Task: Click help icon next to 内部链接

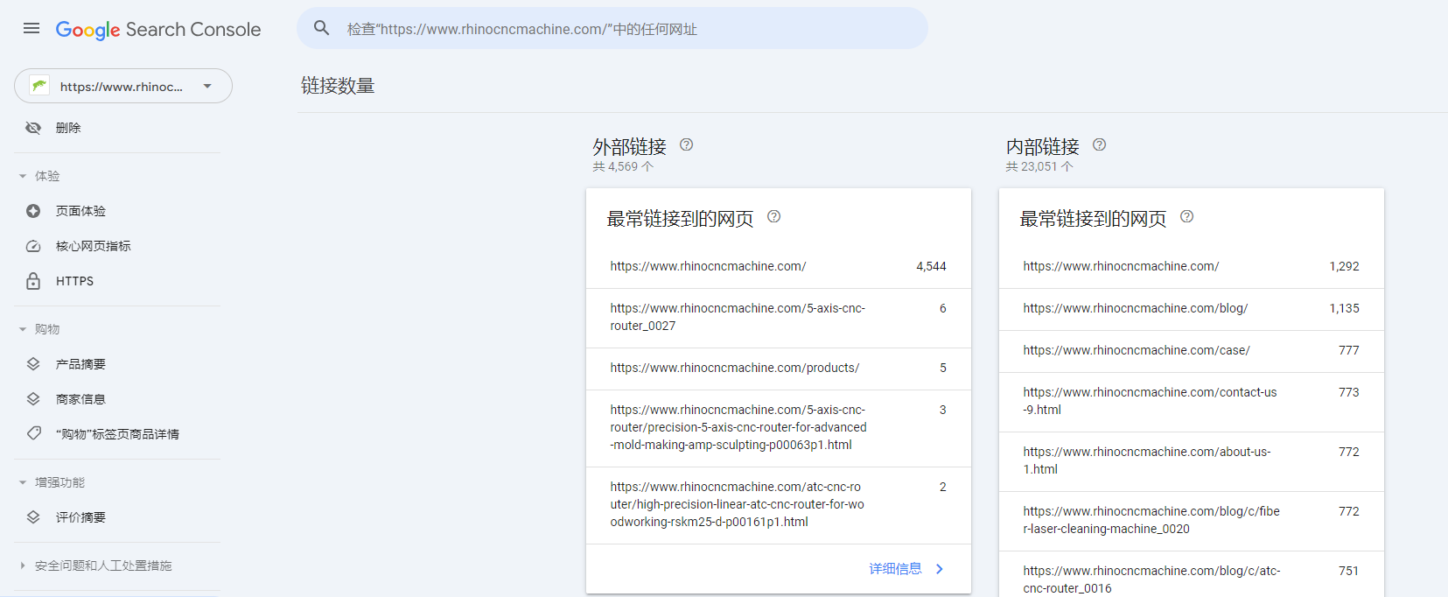Action: coord(1100,145)
